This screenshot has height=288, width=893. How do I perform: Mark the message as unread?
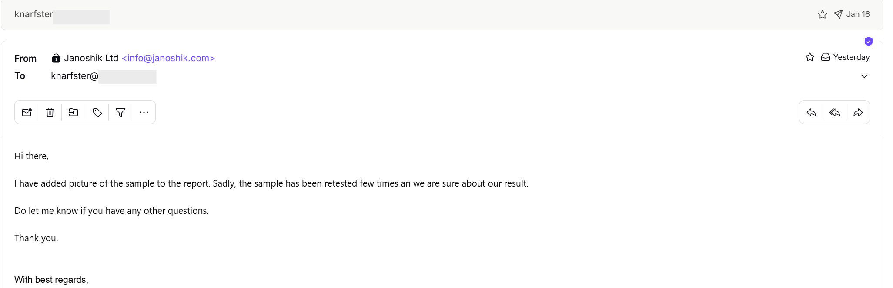point(27,112)
